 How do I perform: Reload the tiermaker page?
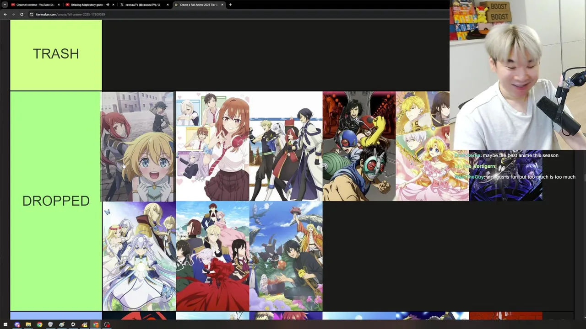[x=22, y=14]
